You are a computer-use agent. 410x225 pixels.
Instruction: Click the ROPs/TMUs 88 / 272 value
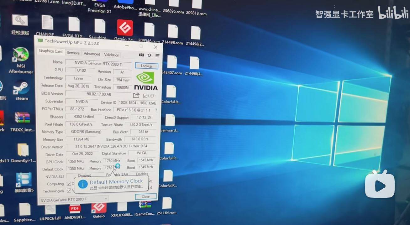pos(77,109)
